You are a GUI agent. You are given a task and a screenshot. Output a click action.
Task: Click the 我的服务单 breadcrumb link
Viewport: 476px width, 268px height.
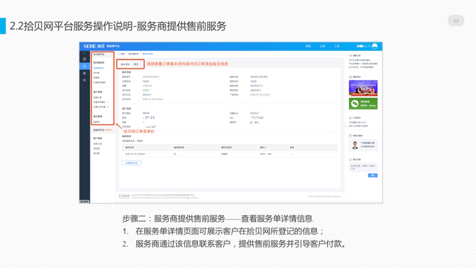point(133,54)
